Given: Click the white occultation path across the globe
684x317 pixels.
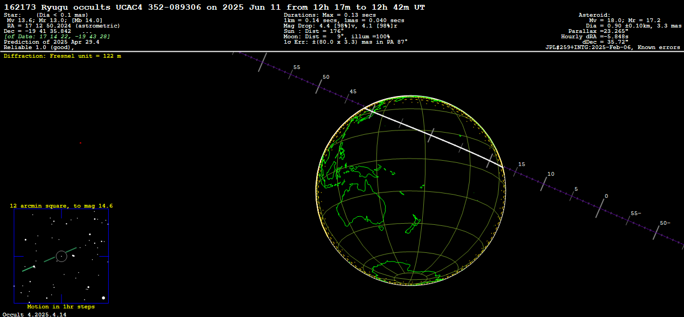Looking at the screenshot, I should (x=434, y=137).
